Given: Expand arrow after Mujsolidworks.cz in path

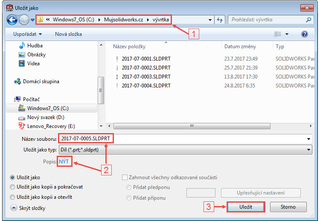Looking at the screenshot, I should (148, 20).
